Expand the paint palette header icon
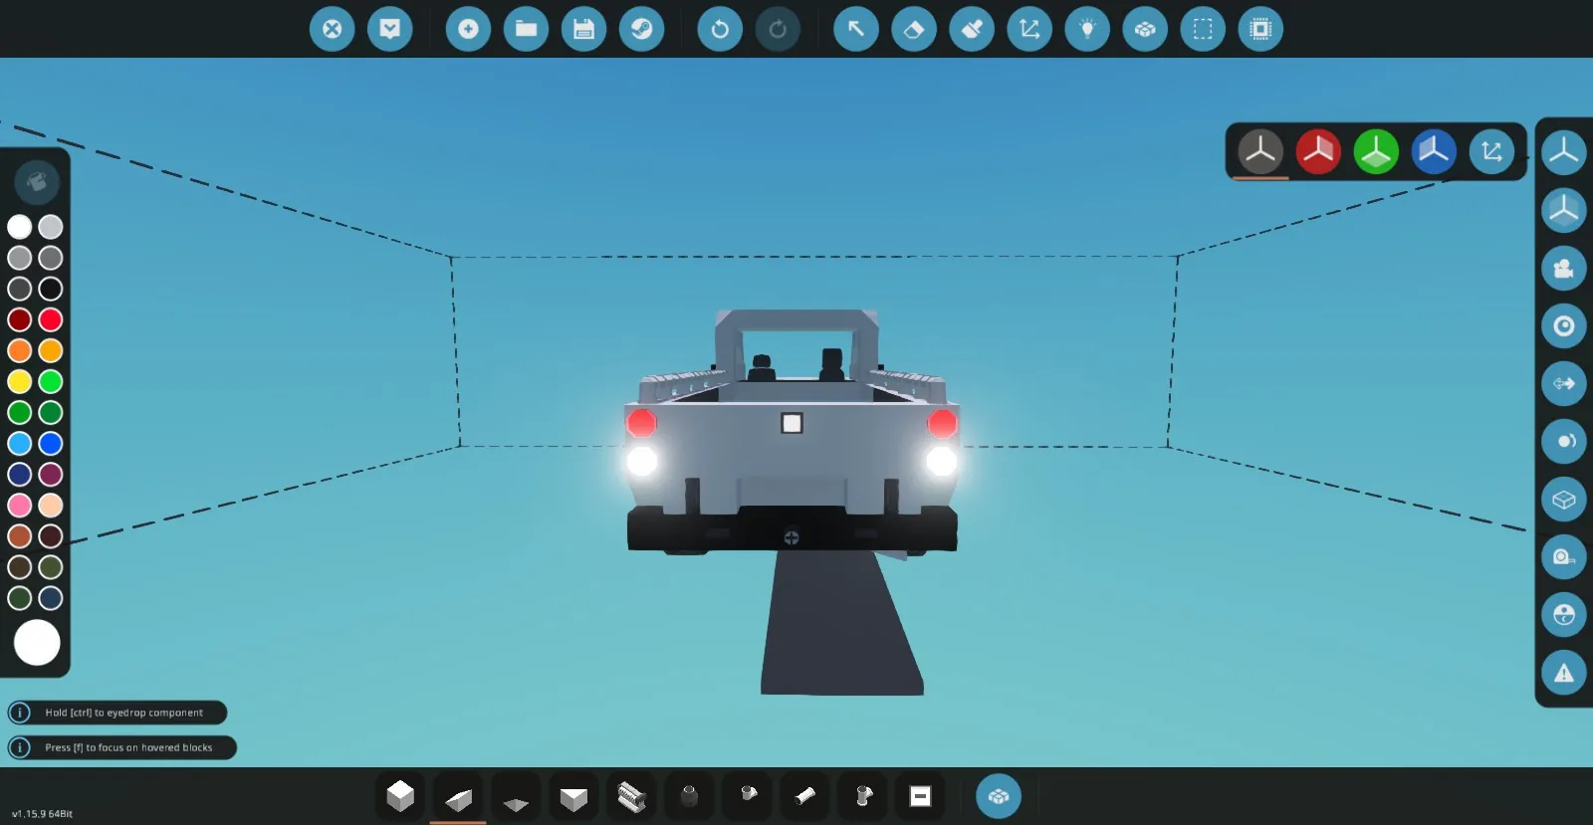 pyautogui.click(x=37, y=182)
